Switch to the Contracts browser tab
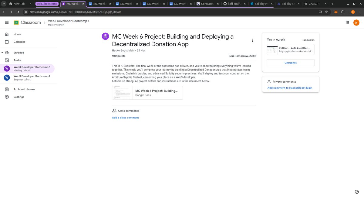This screenshot has height=199, width=364. point(207,4)
